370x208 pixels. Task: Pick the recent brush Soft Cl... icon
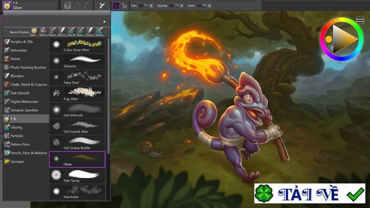point(43,31)
